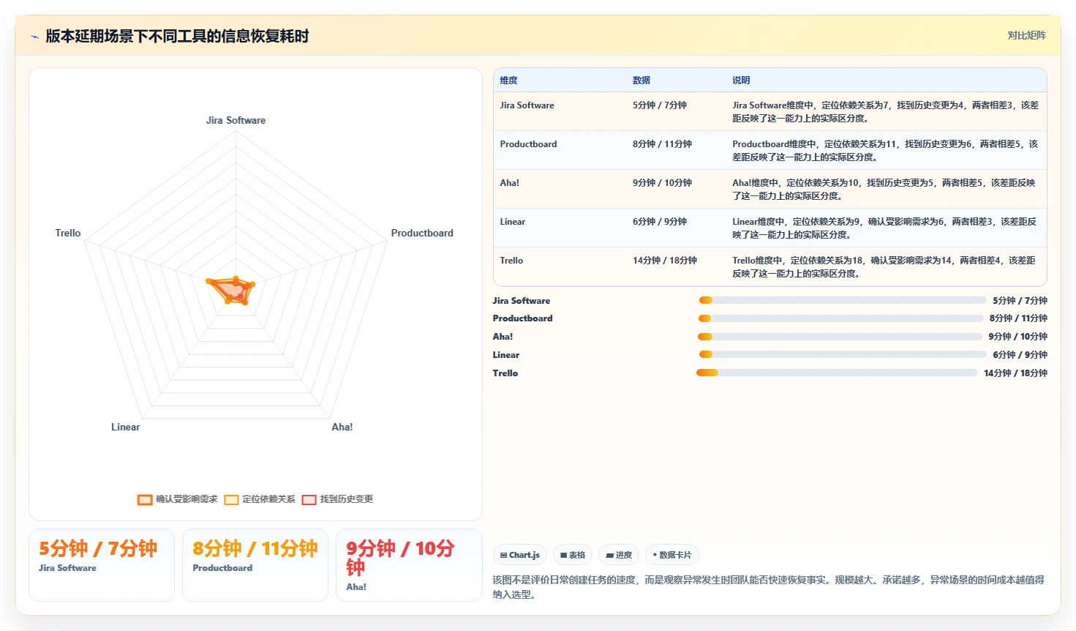Open the Jira Software 5分钟 / 7分钟 card
The image size is (1076, 631).
[102, 565]
